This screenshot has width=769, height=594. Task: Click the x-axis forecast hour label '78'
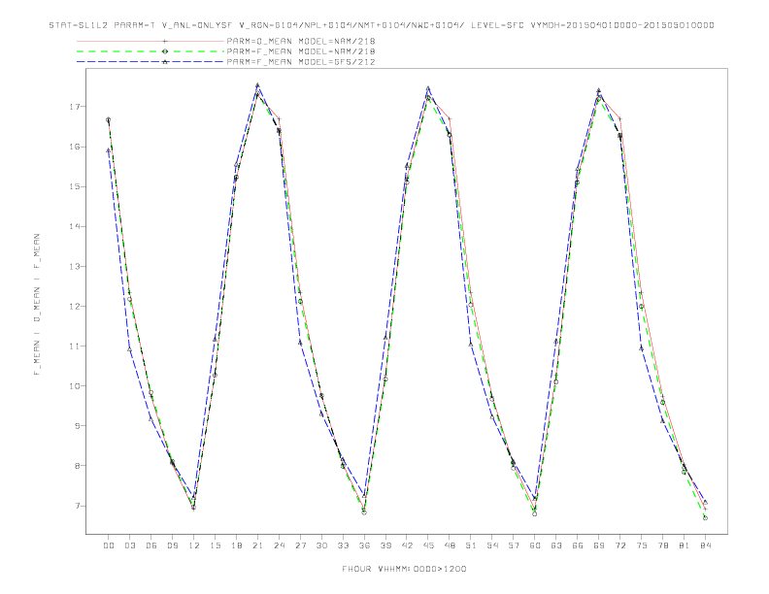click(663, 545)
